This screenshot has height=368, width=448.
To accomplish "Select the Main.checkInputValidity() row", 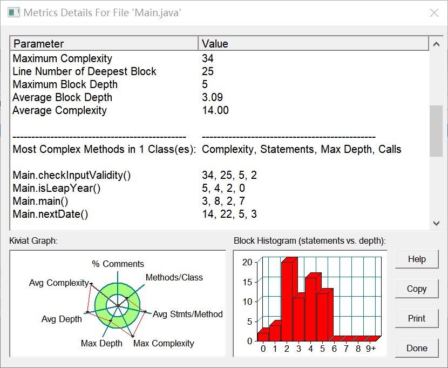I will tap(220, 175).
